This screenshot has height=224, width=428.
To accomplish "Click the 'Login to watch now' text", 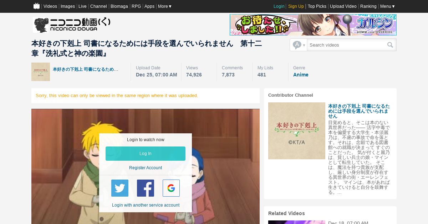I will pyautogui.click(x=146, y=140).
